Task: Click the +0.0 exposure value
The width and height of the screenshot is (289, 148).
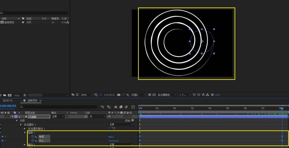Action: (217, 95)
